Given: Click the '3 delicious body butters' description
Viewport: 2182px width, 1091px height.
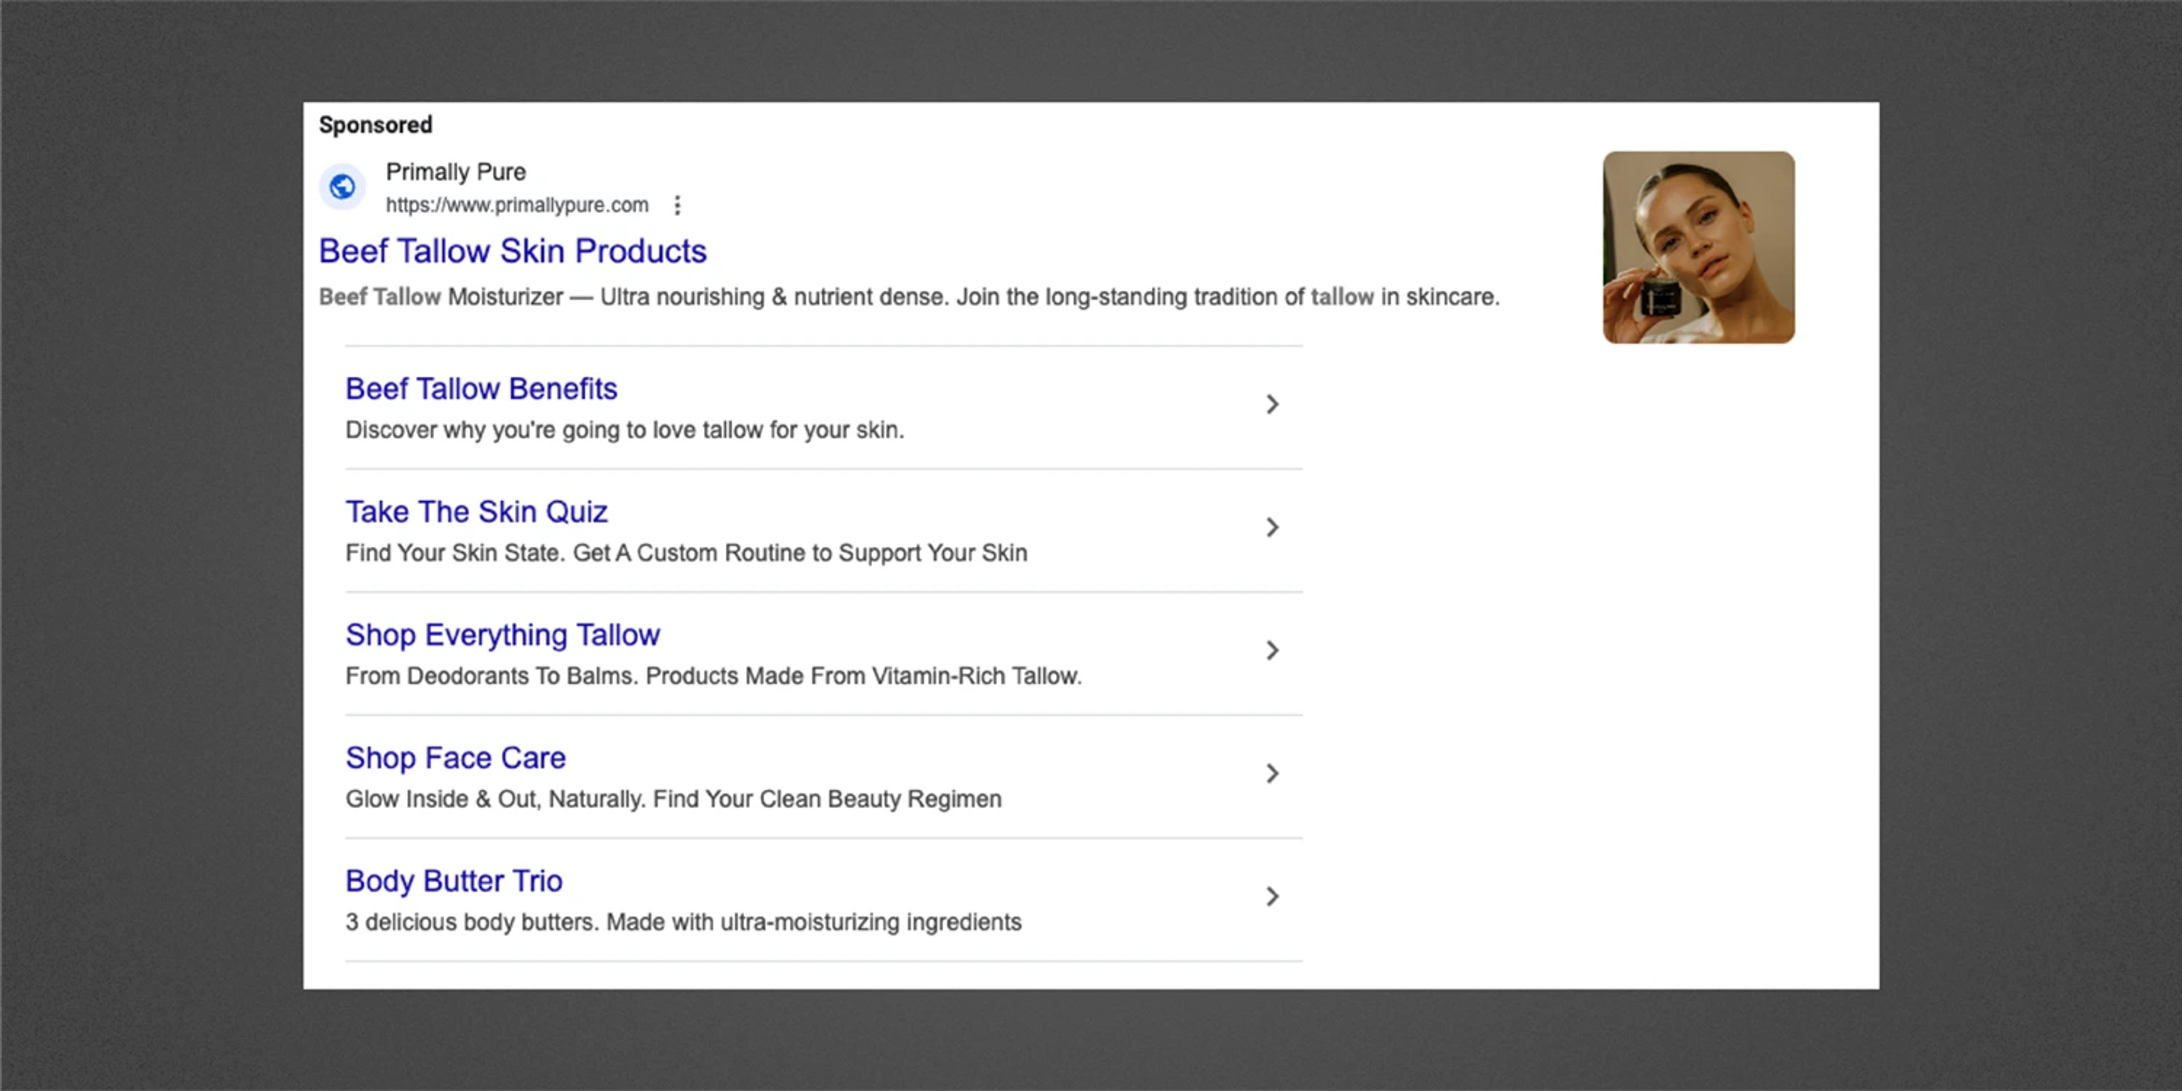Looking at the screenshot, I should tap(682, 922).
